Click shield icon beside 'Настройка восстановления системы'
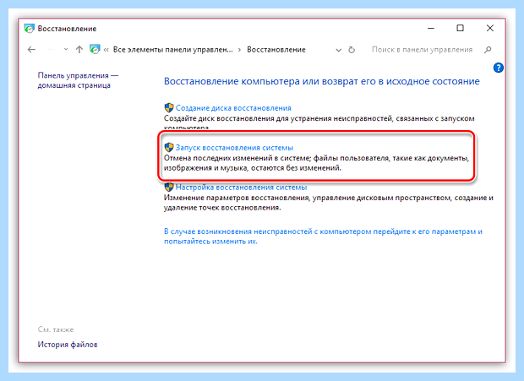Viewport: 524px width, 381px height. point(169,187)
